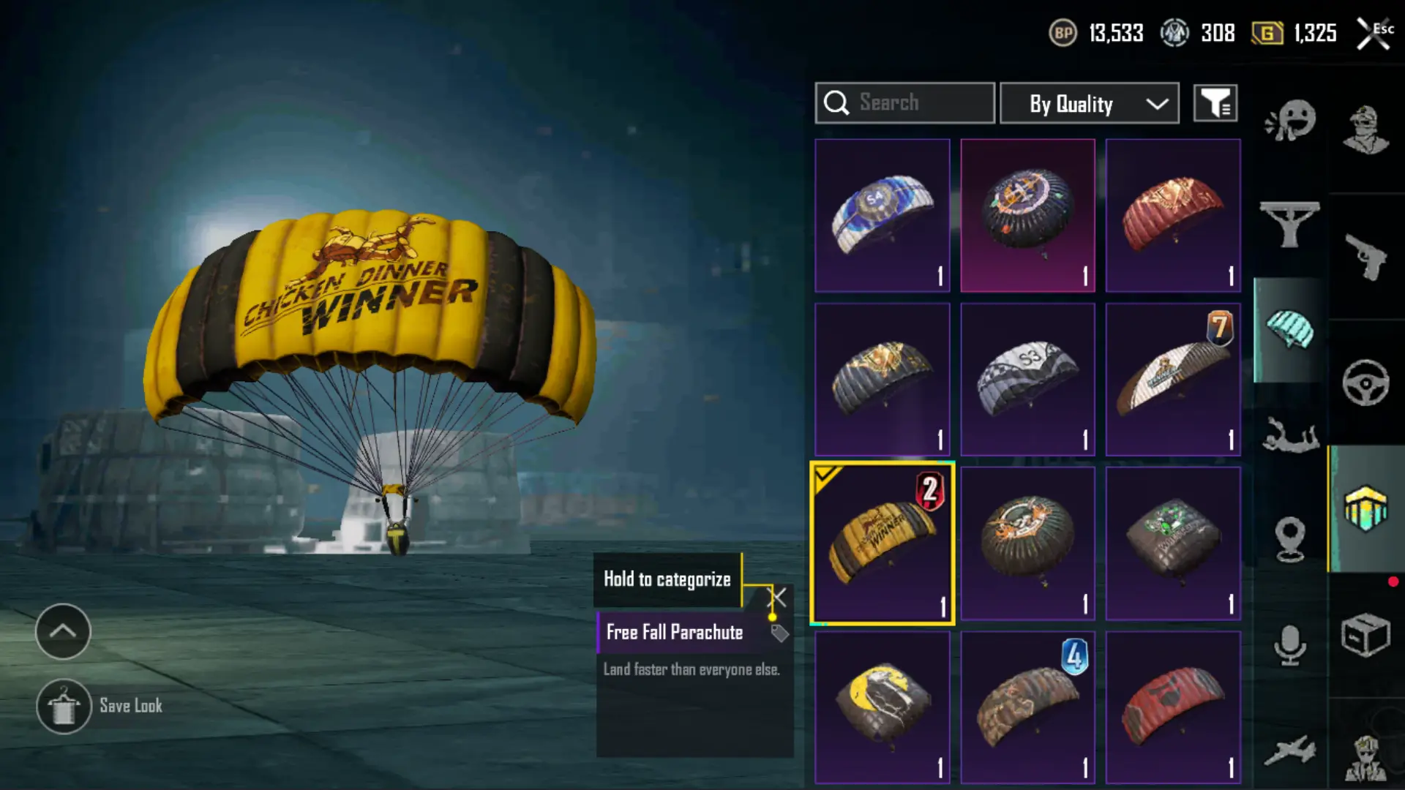Select the S3 checkered parachute thumbnail
The width and height of the screenshot is (1405, 790).
(1028, 380)
